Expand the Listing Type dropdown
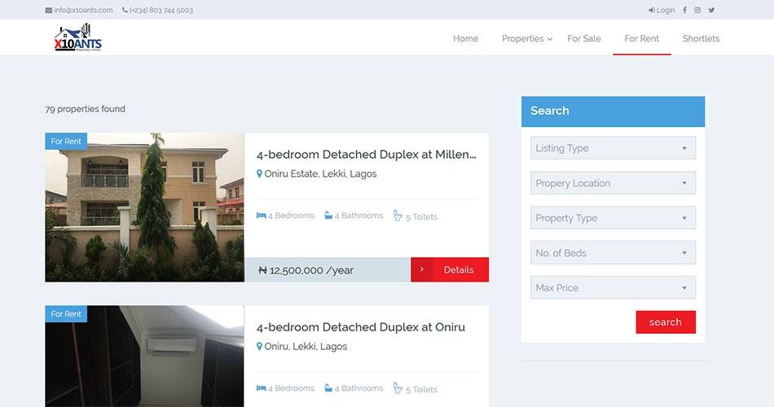This screenshot has height=407, width=774. point(613,148)
